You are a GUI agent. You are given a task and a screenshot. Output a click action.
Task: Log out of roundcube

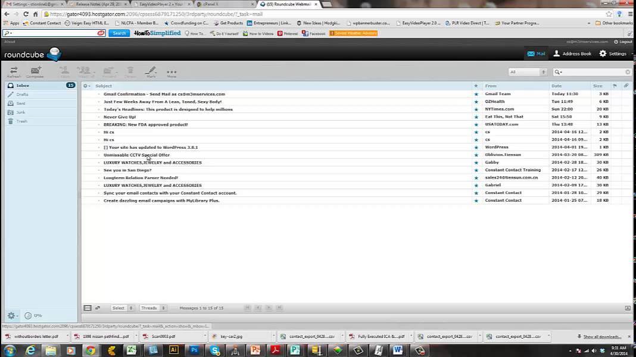623,42
